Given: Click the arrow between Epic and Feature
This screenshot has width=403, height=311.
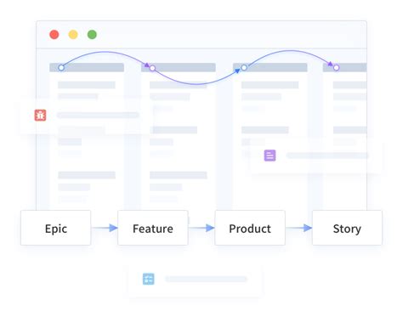Looking at the screenshot, I should [105, 228].
